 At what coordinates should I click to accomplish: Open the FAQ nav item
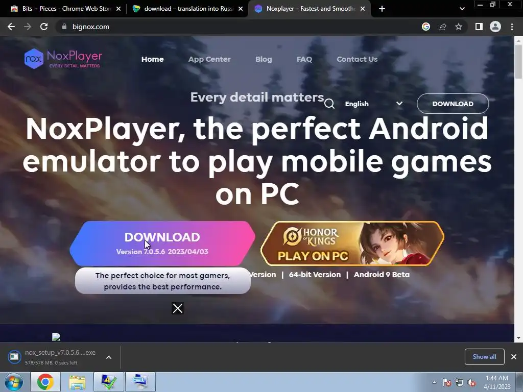click(304, 59)
